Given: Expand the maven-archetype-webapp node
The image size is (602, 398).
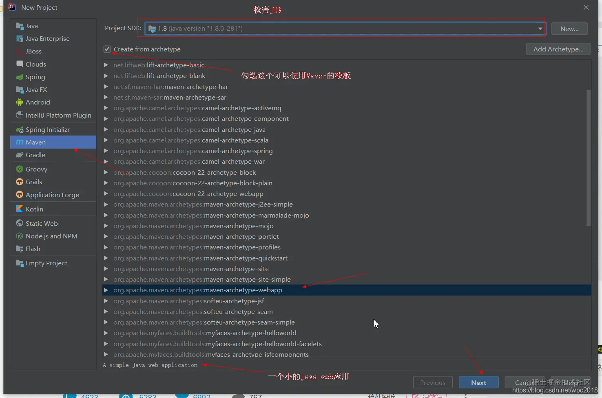Looking at the screenshot, I should pos(106,290).
